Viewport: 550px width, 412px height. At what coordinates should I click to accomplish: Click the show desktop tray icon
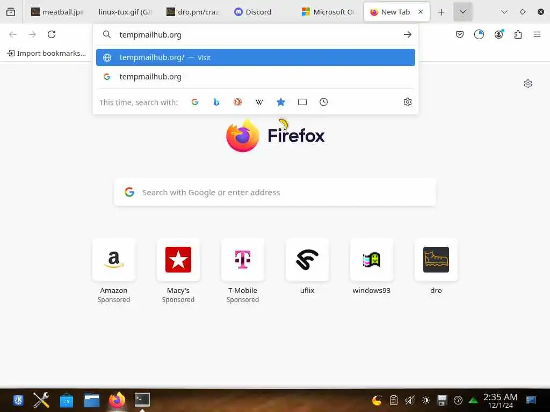531,400
